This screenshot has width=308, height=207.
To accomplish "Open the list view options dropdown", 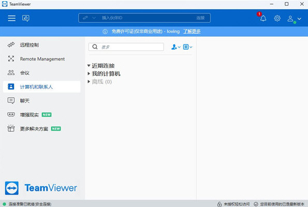I will coord(187,47).
